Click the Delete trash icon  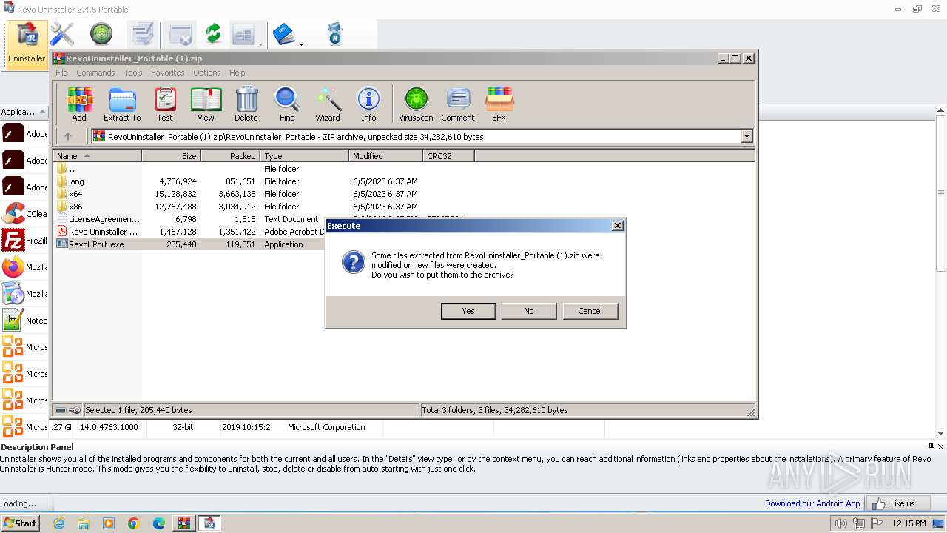pyautogui.click(x=246, y=104)
